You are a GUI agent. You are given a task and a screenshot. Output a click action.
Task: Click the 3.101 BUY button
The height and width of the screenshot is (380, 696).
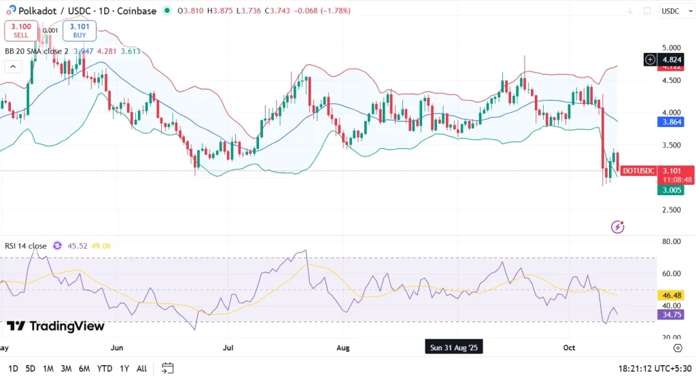(x=79, y=31)
